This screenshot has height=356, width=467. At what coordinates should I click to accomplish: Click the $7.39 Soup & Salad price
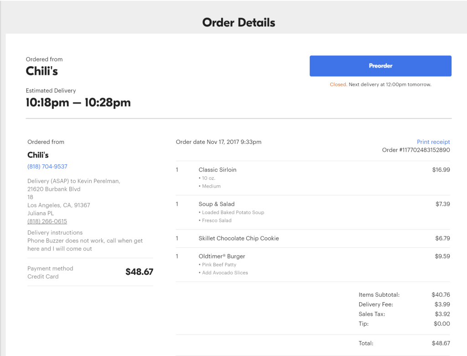[x=442, y=204]
